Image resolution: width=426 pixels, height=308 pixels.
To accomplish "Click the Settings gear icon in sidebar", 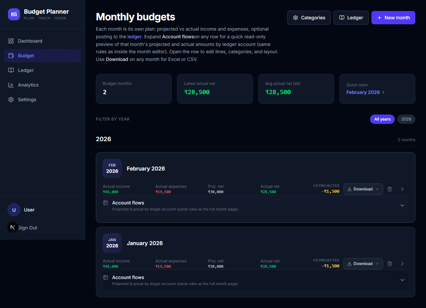I will 11,100.
